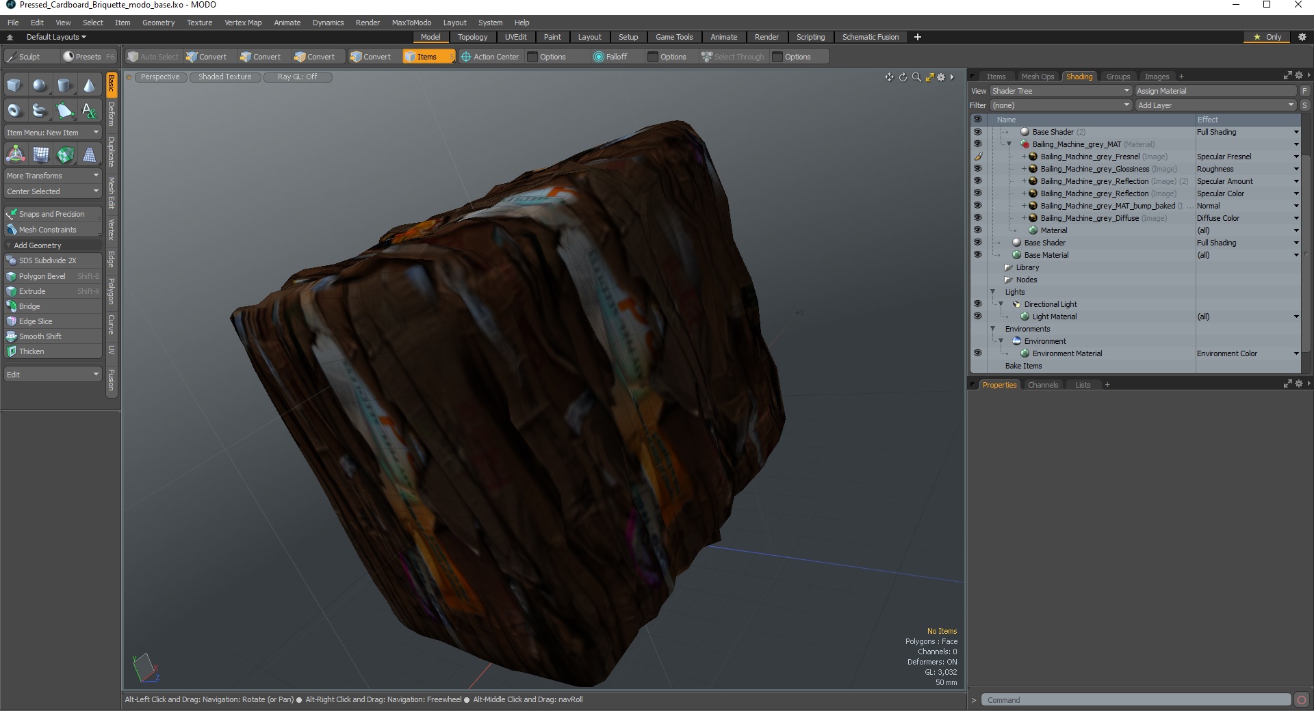
Task: Open viewport settings gear icon
Action: [x=941, y=77]
